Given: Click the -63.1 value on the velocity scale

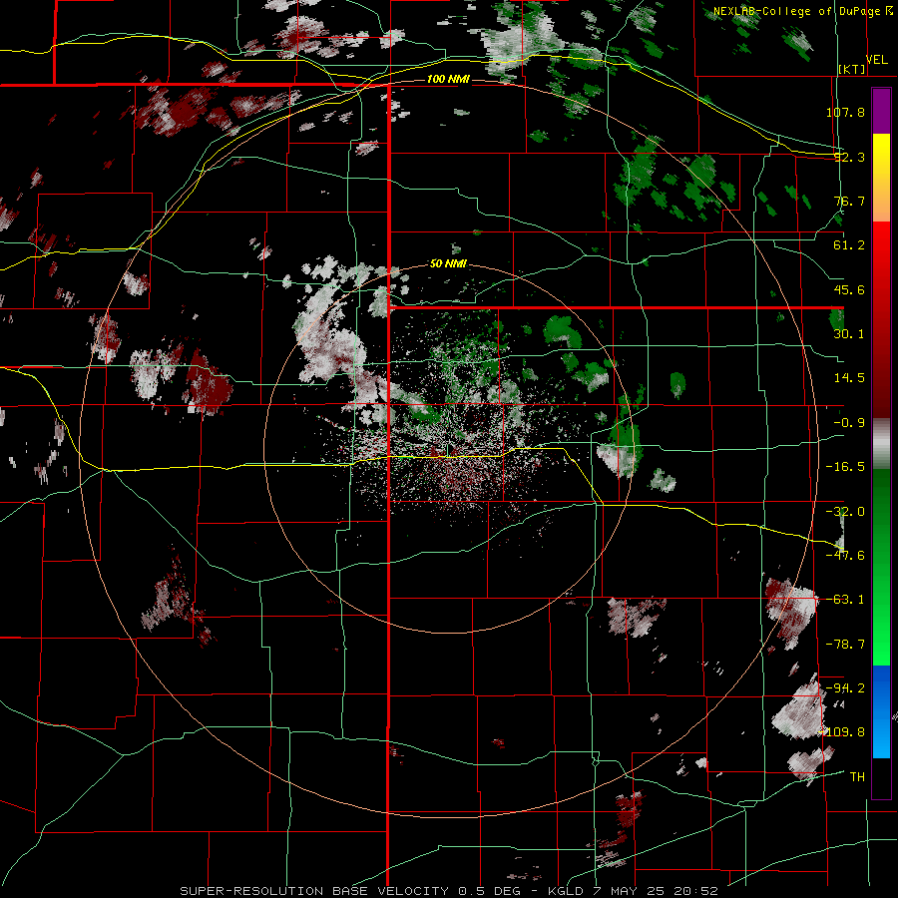Looking at the screenshot, I should (x=845, y=600).
